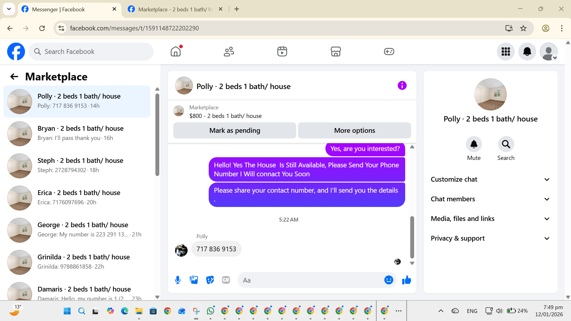Open the Video/Reels icon in top navigation
The width and height of the screenshot is (571, 321).
[x=282, y=52]
